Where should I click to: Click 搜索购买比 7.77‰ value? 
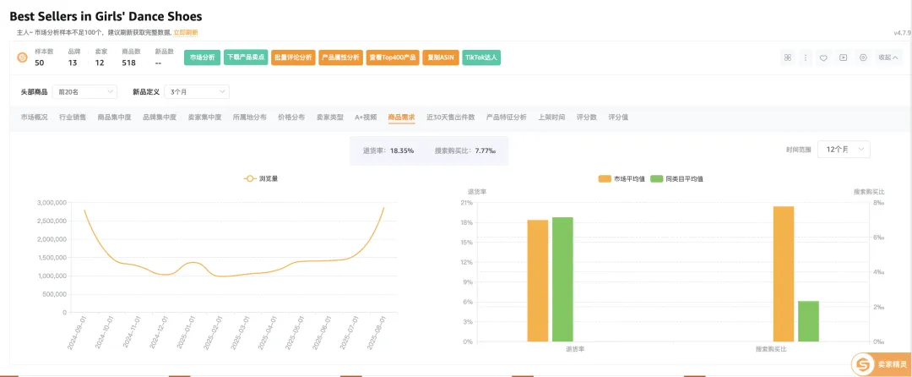[485, 150]
